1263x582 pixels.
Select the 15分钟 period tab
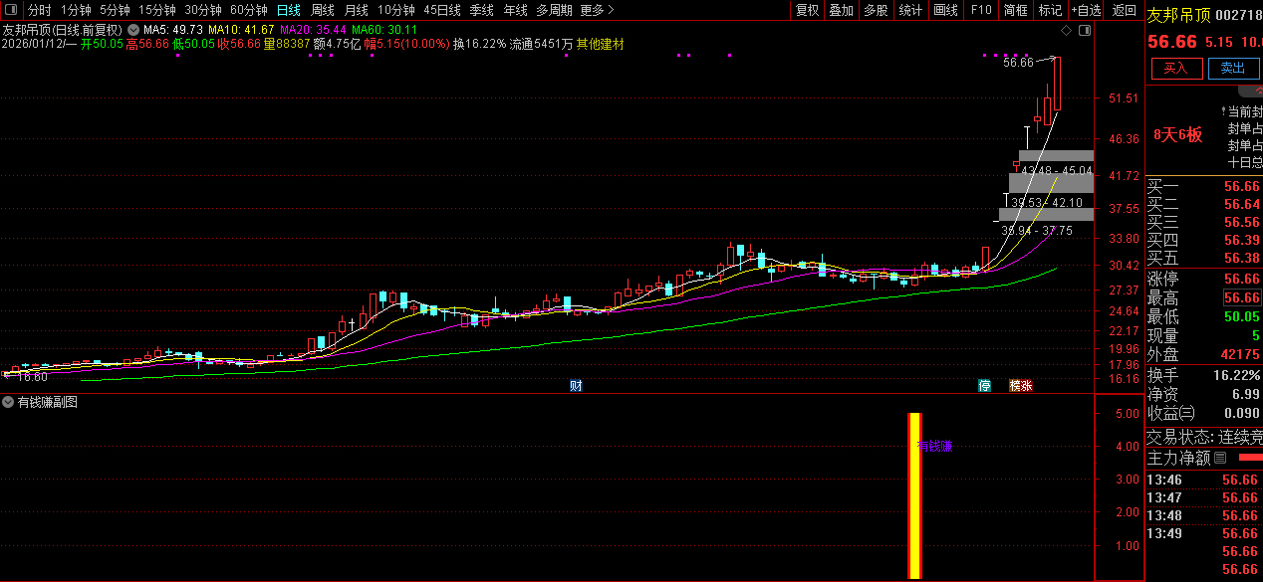[156, 10]
